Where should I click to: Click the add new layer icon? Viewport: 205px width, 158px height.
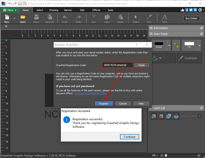154,116
